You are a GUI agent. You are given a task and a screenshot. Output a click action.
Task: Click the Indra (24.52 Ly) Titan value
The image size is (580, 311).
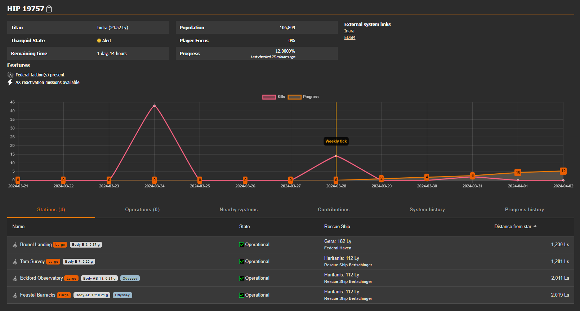(112, 28)
